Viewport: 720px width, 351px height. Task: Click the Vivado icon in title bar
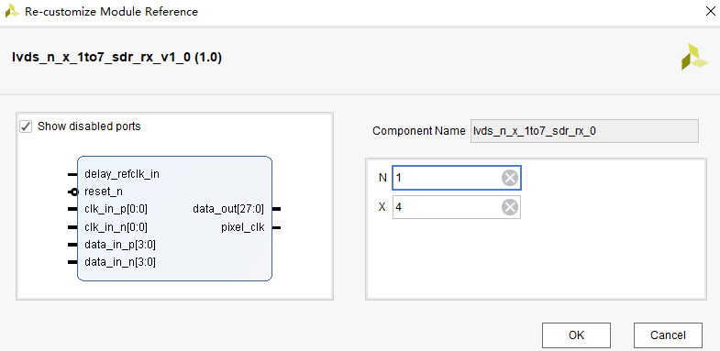pos(12,12)
